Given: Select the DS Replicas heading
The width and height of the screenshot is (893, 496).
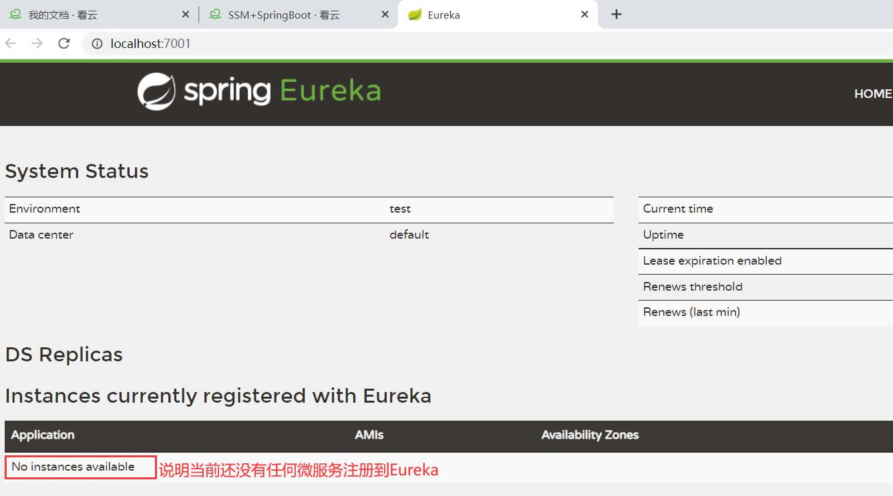Looking at the screenshot, I should coord(64,355).
